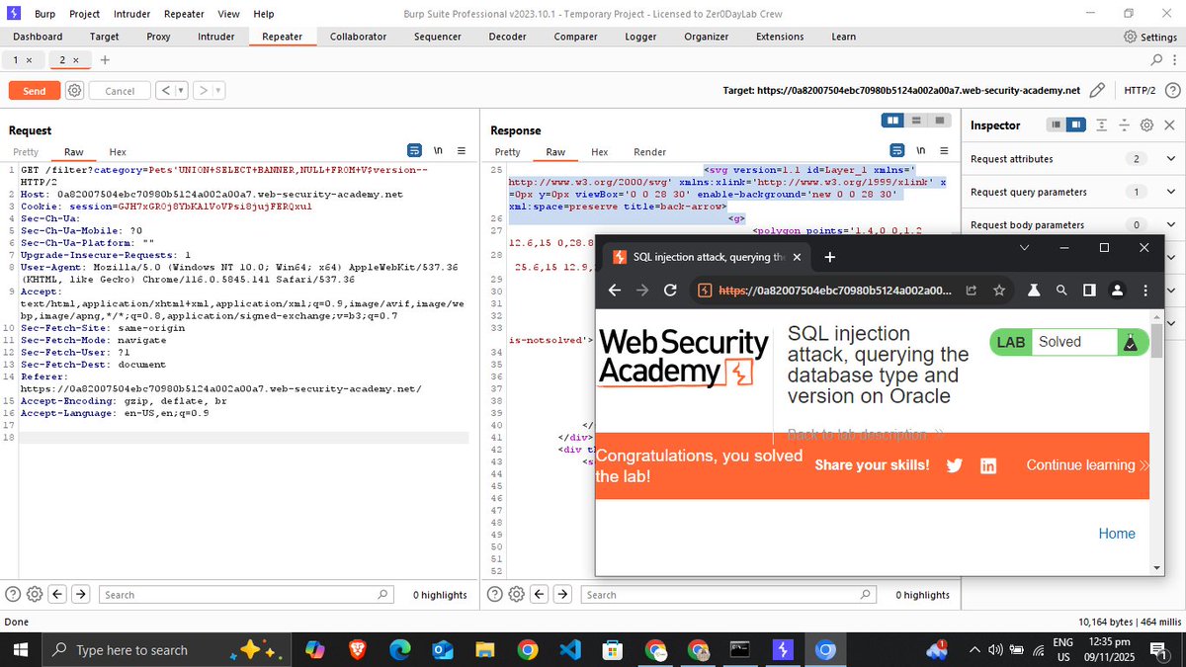Expand the Request attributes section
The height and width of the screenshot is (667, 1186).
coord(1170,158)
